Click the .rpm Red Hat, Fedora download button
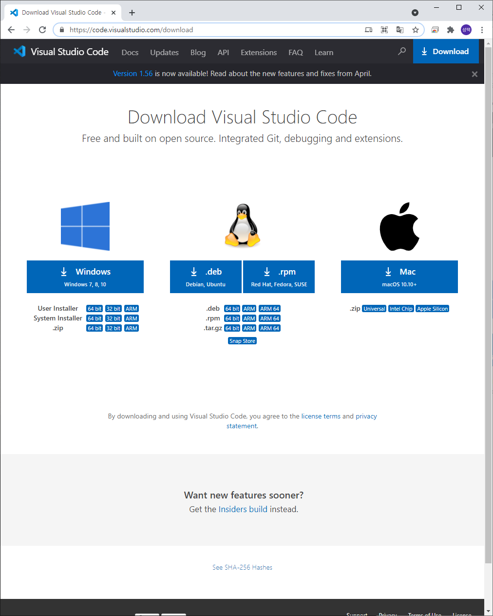 click(279, 277)
